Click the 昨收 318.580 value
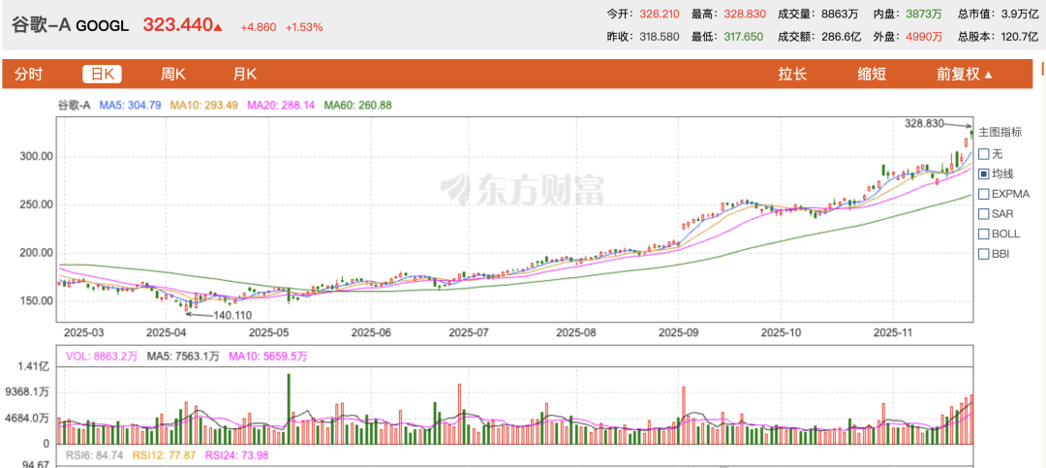The image size is (1046, 468). pos(660,37)
